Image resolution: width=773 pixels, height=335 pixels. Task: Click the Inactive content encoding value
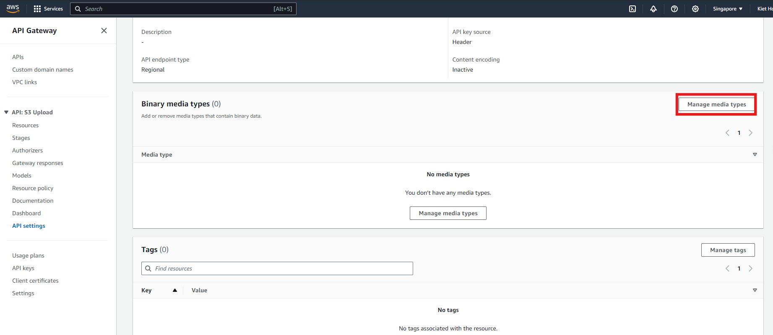(x=463, y=70)
